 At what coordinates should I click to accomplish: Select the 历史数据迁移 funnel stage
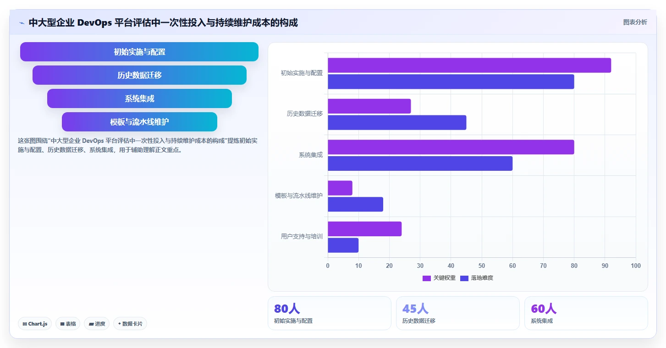(139, 75)
